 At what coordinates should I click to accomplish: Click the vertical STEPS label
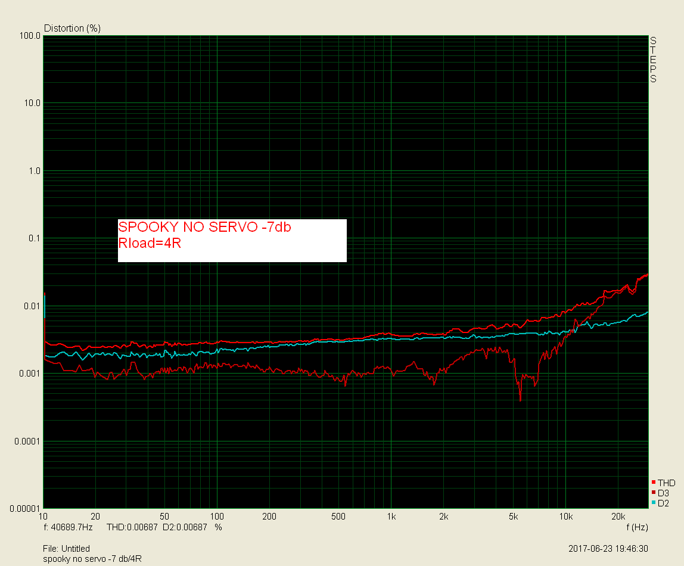(x=653, y=60)
